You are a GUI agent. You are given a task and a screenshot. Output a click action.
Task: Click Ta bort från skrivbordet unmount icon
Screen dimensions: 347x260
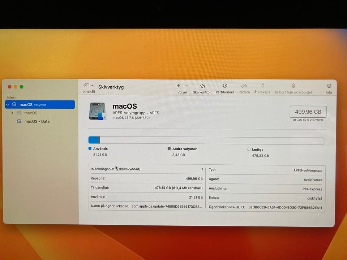point(294,86)
